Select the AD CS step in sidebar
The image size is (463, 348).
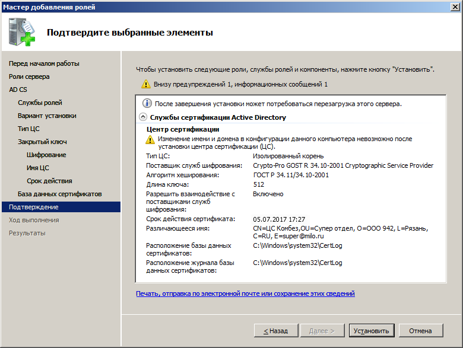click(x=18, y=90)
